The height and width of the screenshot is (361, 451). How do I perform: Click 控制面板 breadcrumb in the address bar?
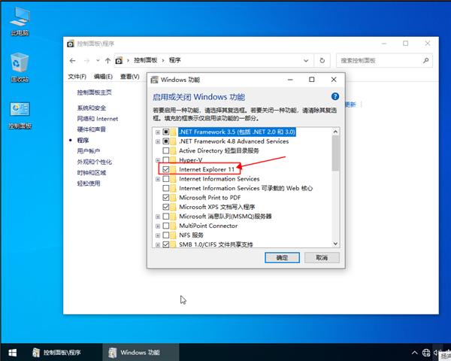pyautogui.click(x=146, y=60)
